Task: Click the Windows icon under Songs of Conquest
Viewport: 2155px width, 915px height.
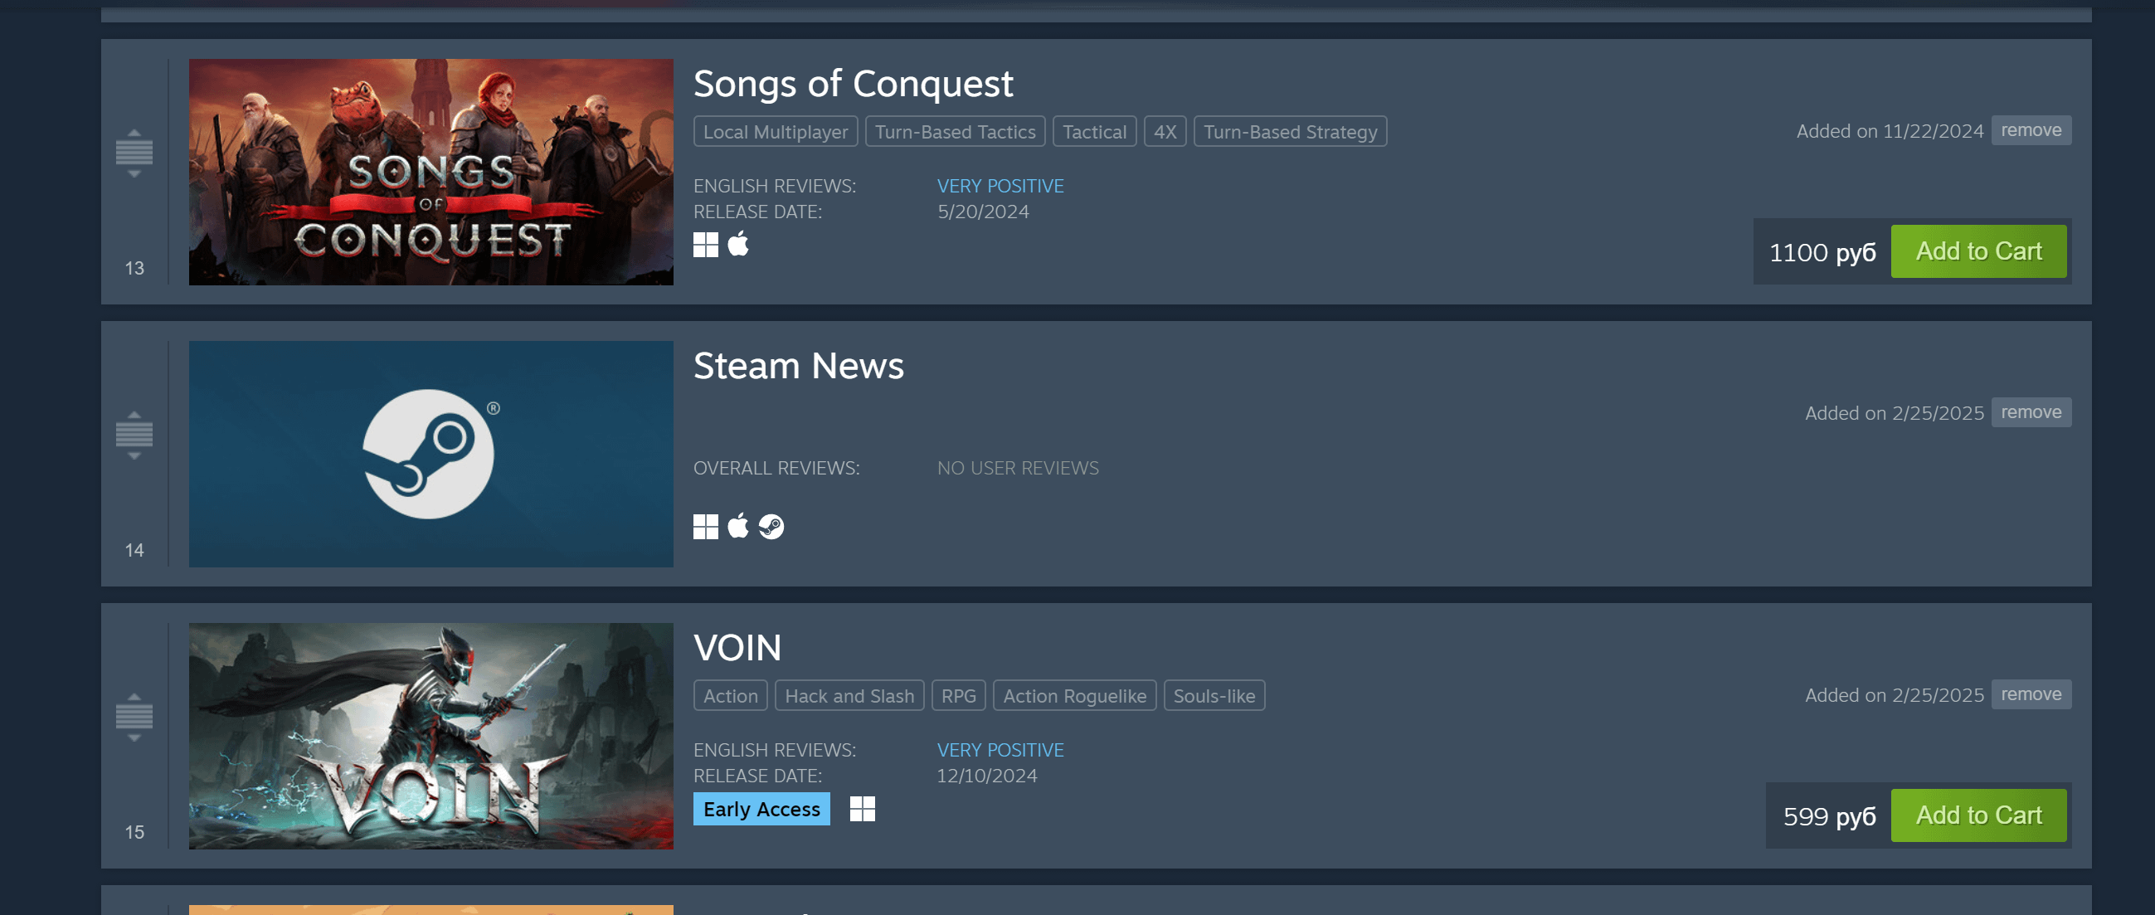Action: (705, 245)
